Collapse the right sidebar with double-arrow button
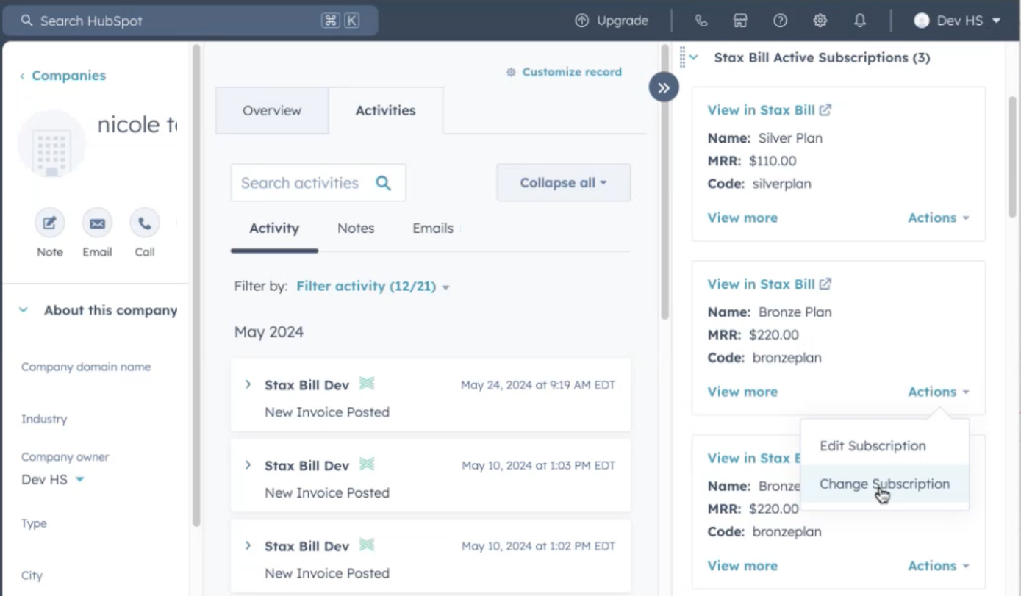 pos(664,88)
